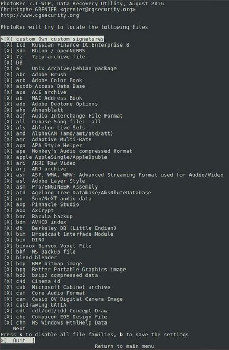Toggle the aif Audio Interchange File Format checkbox

point(8,115)
